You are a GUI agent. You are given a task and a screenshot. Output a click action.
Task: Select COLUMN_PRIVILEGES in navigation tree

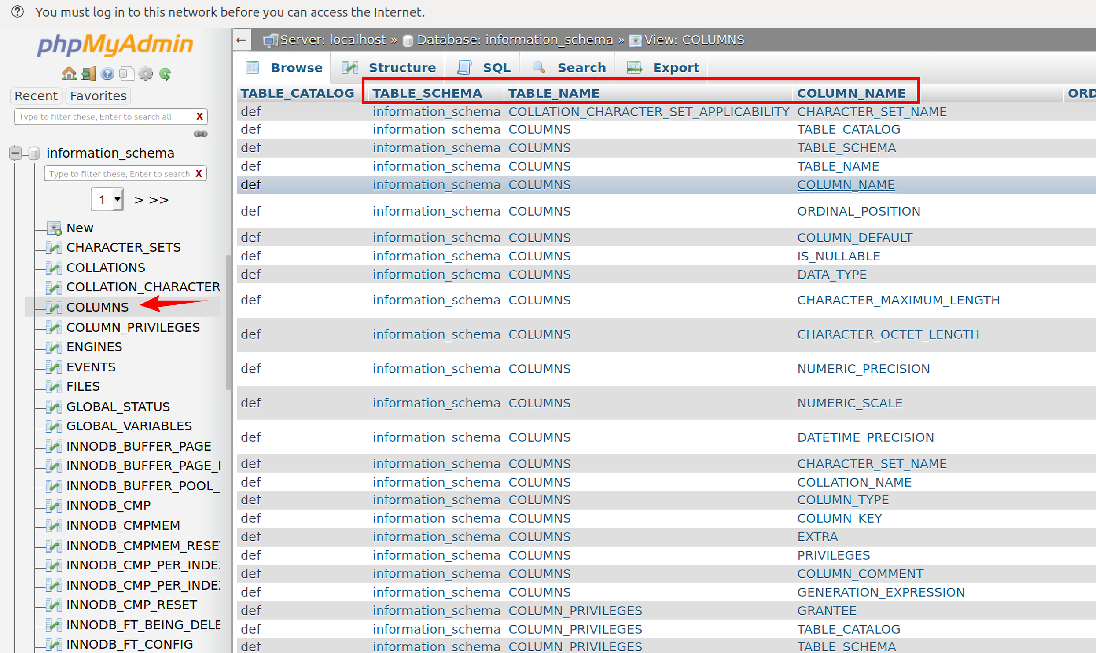point(133,327)
